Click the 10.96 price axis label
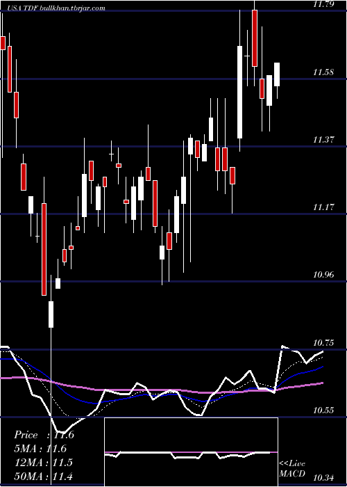 tap(323, 275)
